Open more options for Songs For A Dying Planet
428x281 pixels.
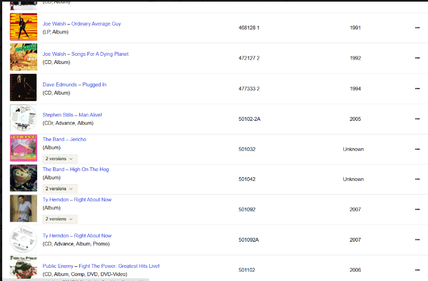(417, 58)
